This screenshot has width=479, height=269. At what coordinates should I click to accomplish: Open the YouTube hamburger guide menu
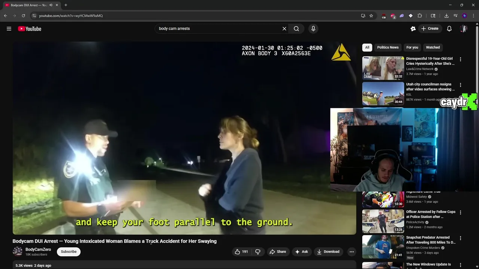click(x=9, y=29)
